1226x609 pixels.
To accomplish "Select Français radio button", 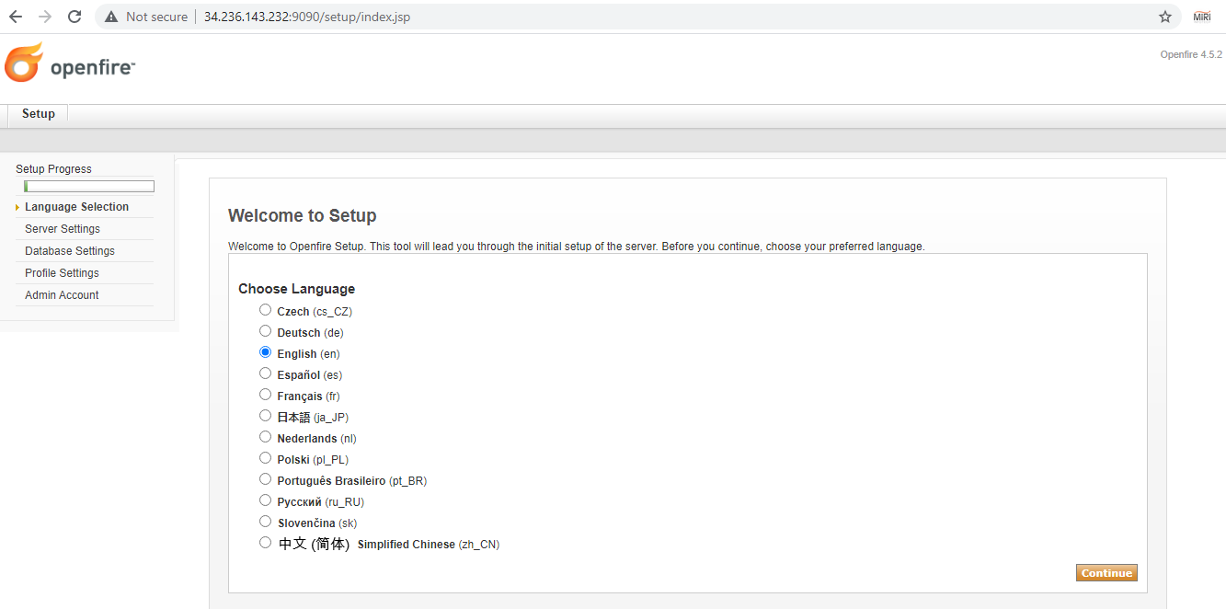I will pyautogui.click(x=266, y=395).
